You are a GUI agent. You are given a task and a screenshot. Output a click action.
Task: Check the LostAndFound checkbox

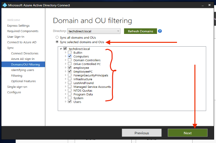[x=70, y=83]
